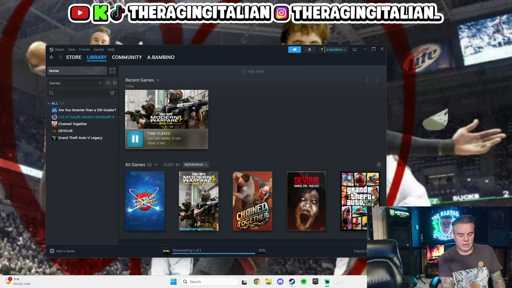Open the mint green app on the taskbar

tap(327, 282)
